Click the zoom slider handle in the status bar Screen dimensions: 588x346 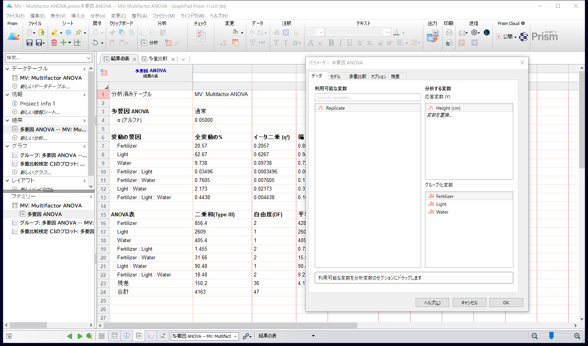(551, 335)
